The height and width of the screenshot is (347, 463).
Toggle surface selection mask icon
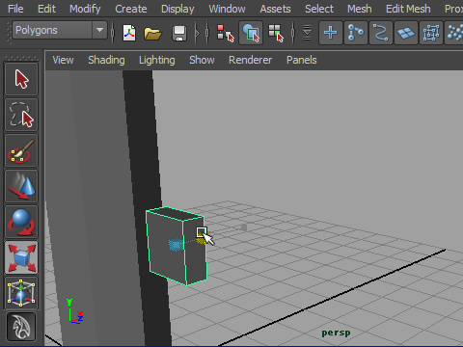pos(406,33)
